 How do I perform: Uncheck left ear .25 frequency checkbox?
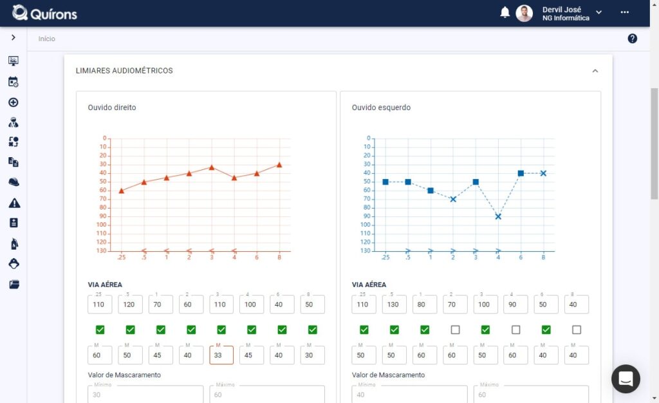(x=364, y=330)
